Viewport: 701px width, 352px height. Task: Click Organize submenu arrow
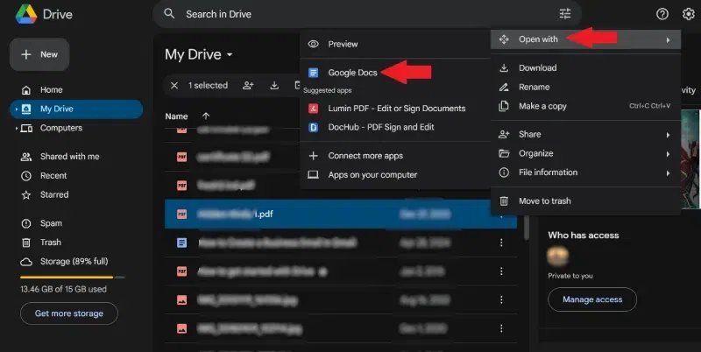point(668,154)
